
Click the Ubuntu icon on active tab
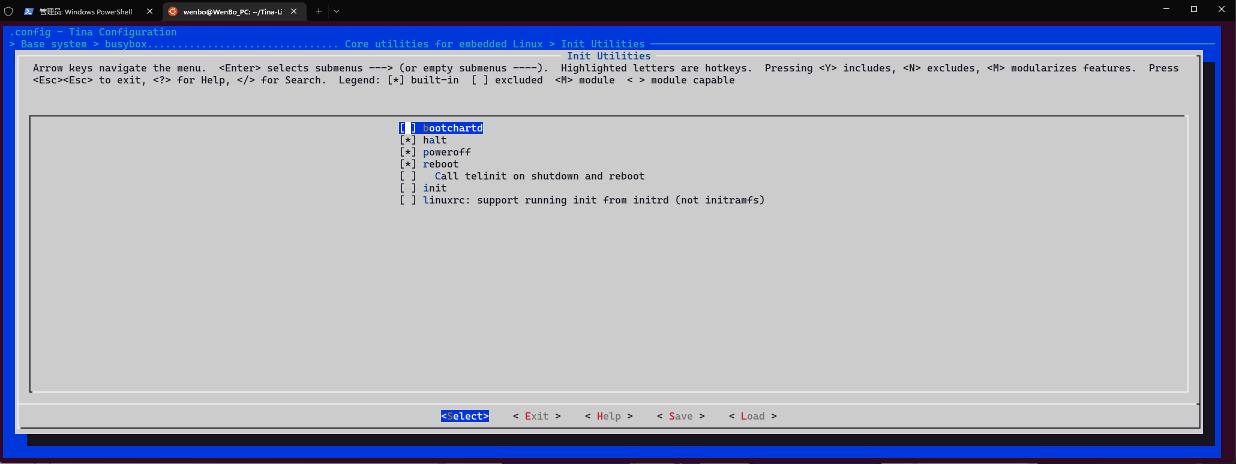(x=173, y=11)
